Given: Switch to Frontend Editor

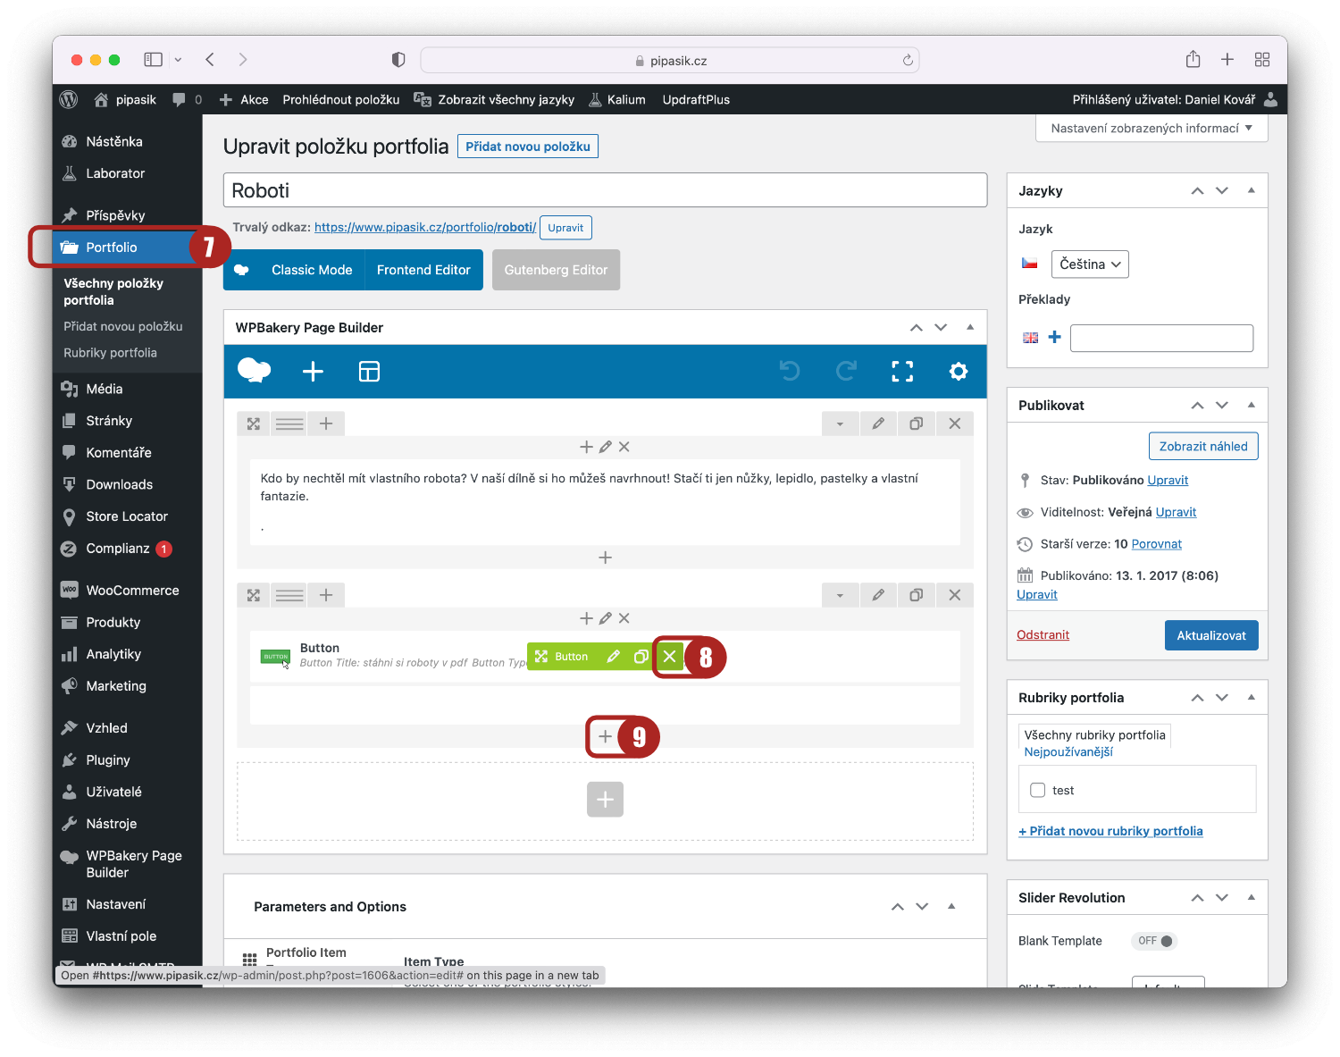Looking at the screenshot, I should tap(423, 270).
